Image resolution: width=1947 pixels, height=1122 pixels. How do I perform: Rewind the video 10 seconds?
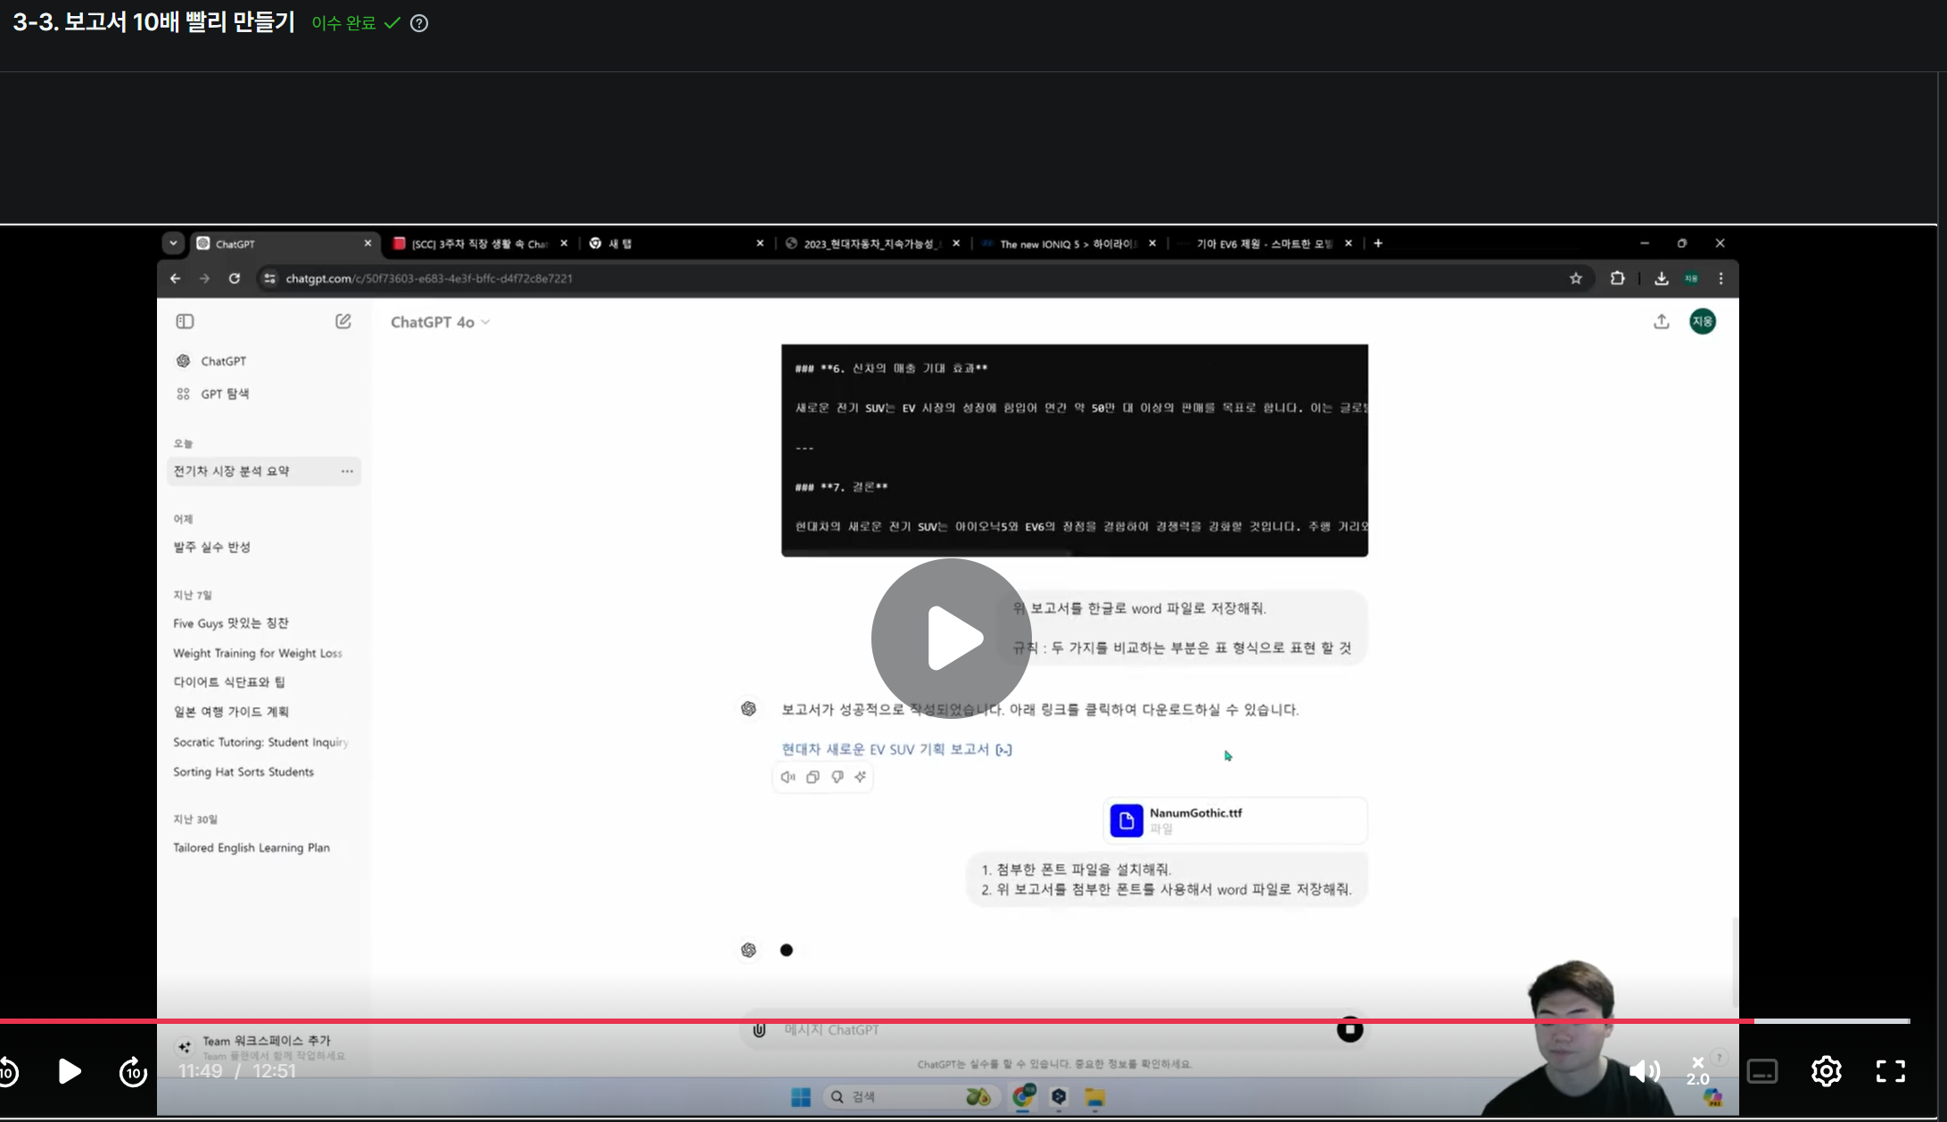click(x=7, y=1071)
